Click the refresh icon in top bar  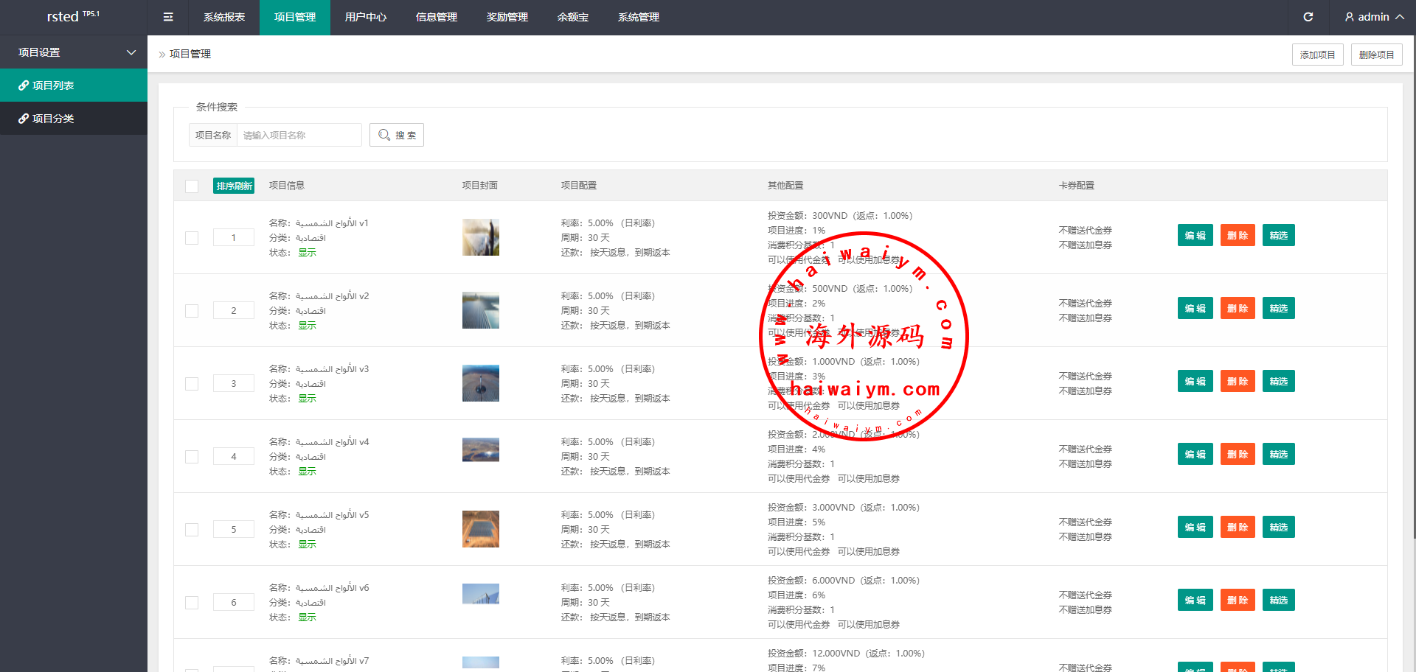pyautogui.click(x=1308, y=17)
